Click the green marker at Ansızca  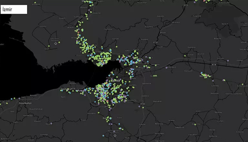[x=185, y=56]
